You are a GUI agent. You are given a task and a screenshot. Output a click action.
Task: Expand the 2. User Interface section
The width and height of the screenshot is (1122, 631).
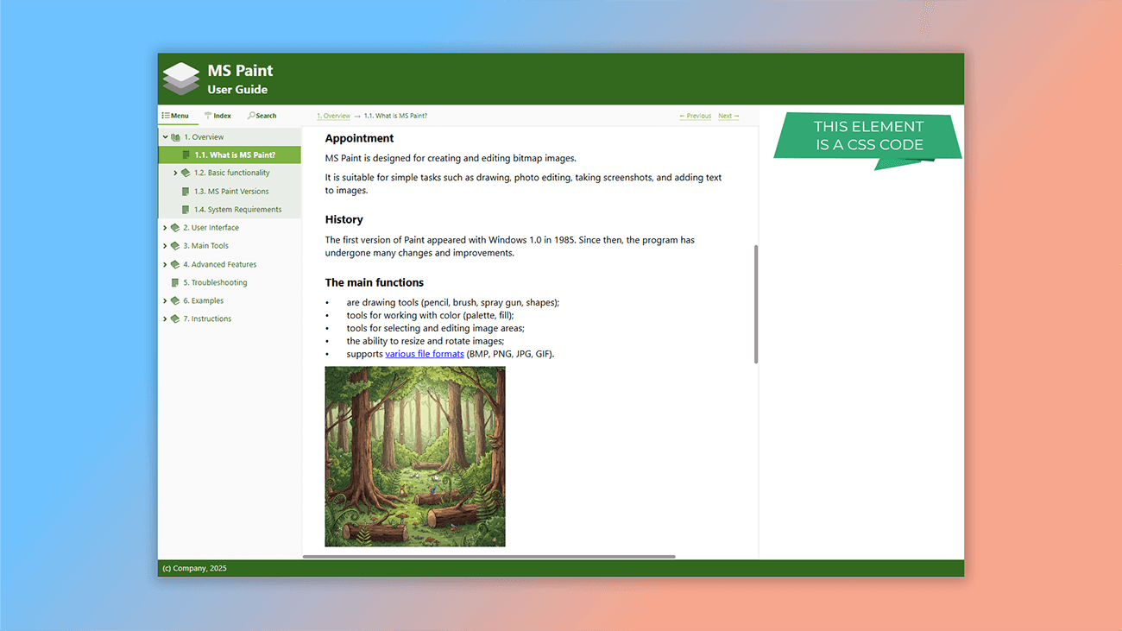point(164,227)
